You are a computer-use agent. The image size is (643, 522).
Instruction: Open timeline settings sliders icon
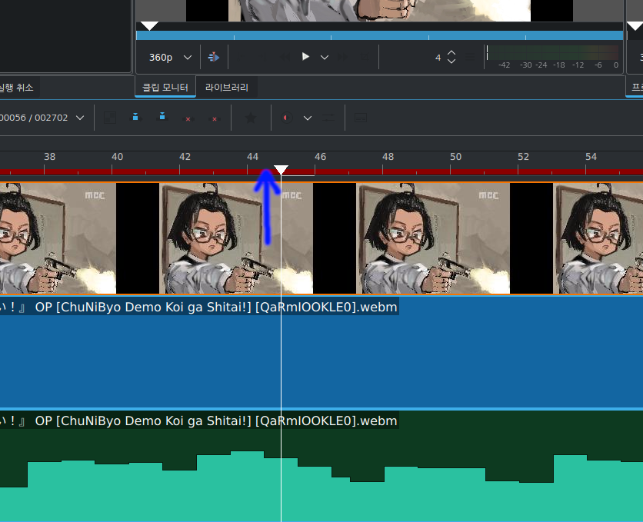pyautogui.click(x=328, y=118)
